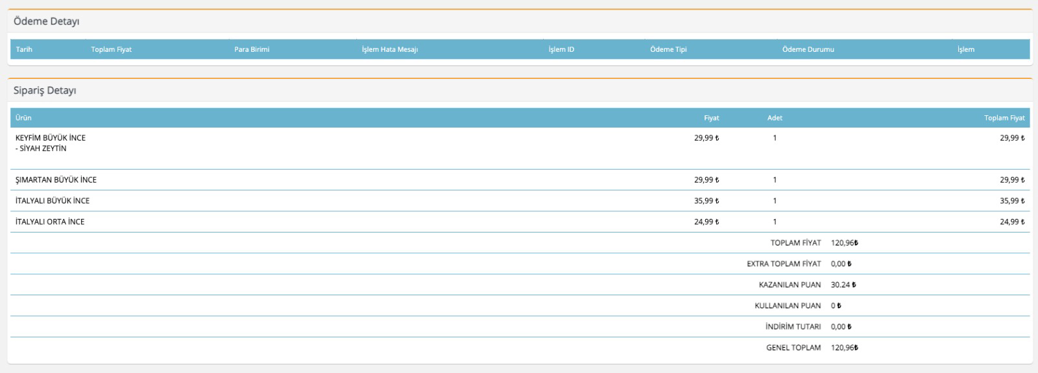Select product name "İTALYALI BÜYÜK İNCE"
1038x373 pixels.
[53, 201]
